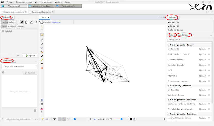Click the black label color swatch
The height and width of the screenshot is (126, 214).
click(131, 119)
